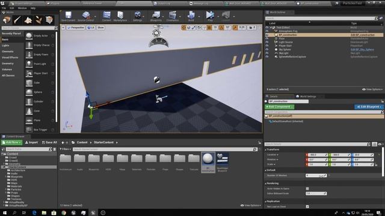Open File Explorer from the taskbar
The image size is (385, 216).
pyautogui.click(x=44, y=213)
